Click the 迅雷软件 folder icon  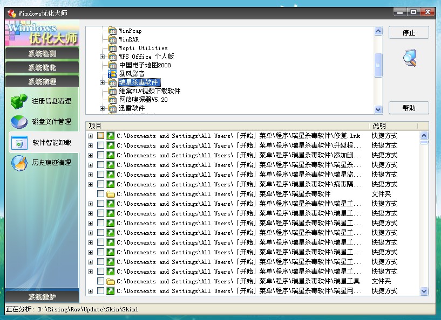tap(112, 108)
